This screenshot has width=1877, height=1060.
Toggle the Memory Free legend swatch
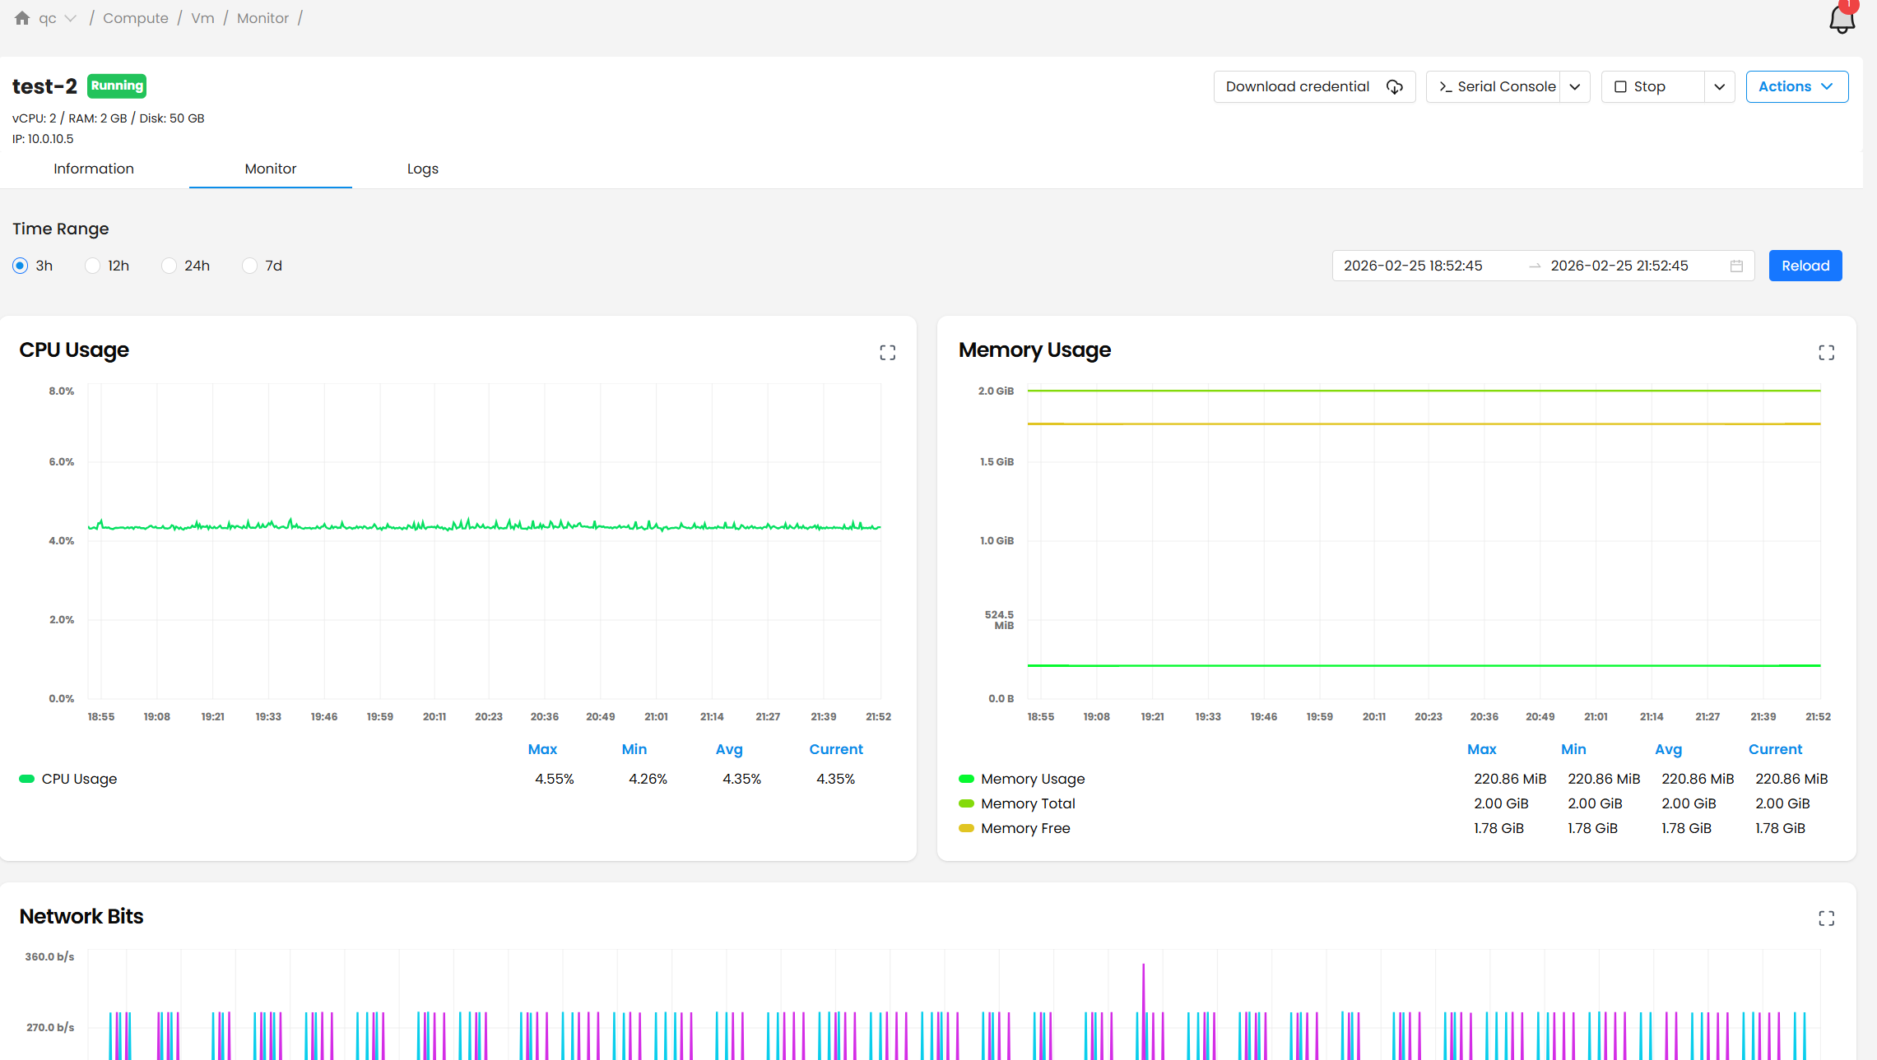(x=966, y=828)
